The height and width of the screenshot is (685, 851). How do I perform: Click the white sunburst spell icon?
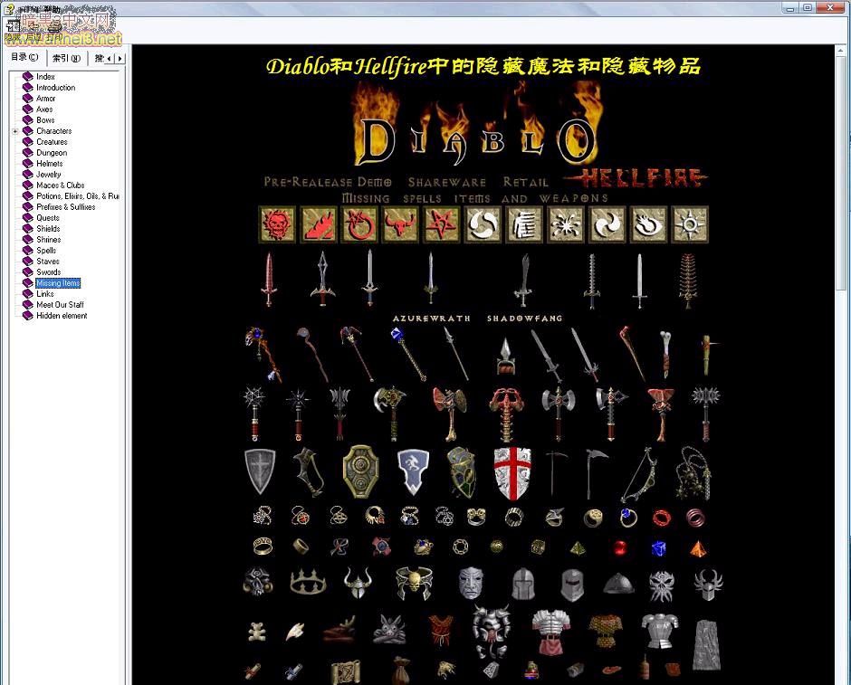point(690,224)
